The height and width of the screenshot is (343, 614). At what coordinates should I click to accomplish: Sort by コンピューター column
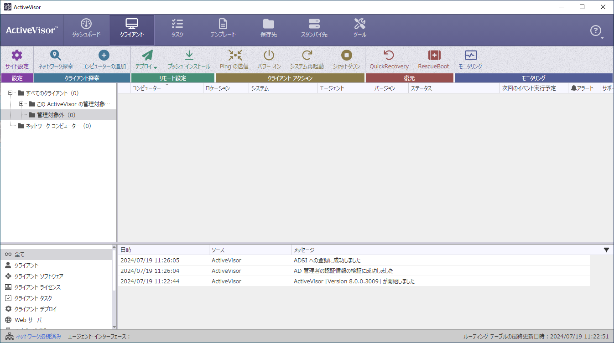click(167, 88)
